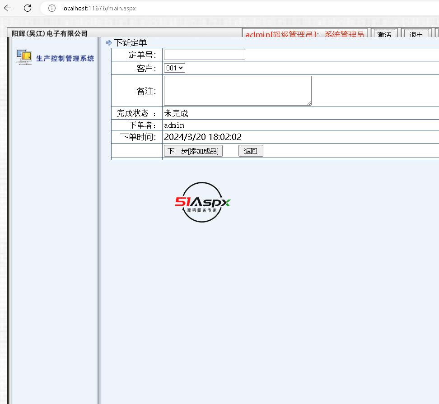Open the 客户 dropdown showing 001
Viewport: 439px width, 404px height.
click(x=174, y=68)
